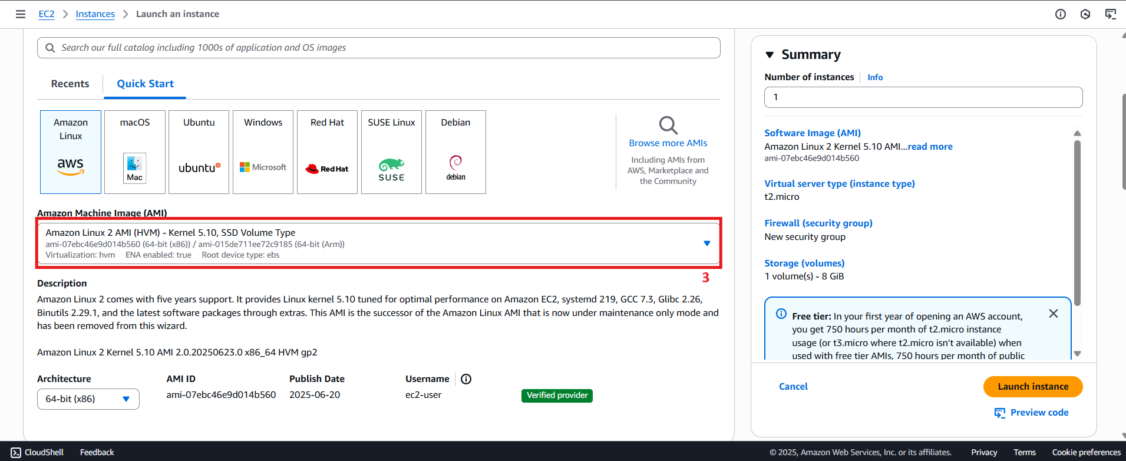
Task: Open Firewall (security group) link
Action: pyautogui.click(x=818, y=223)
